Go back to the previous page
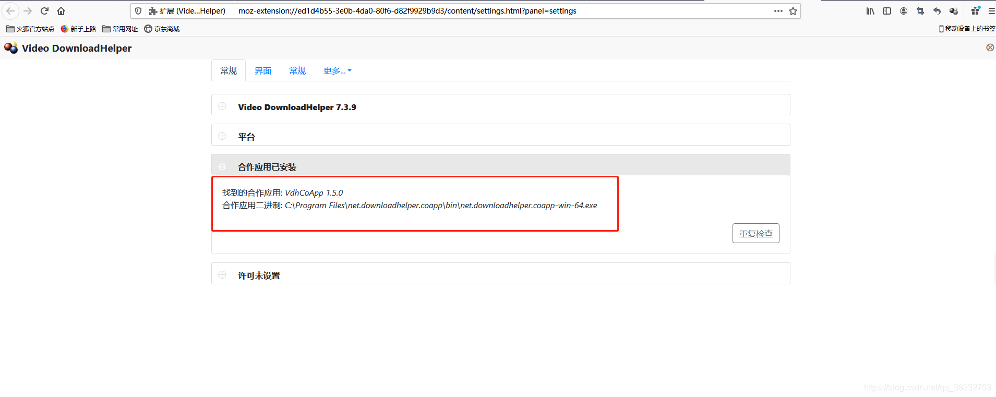The image size is (996, 397). pos(10,11)
